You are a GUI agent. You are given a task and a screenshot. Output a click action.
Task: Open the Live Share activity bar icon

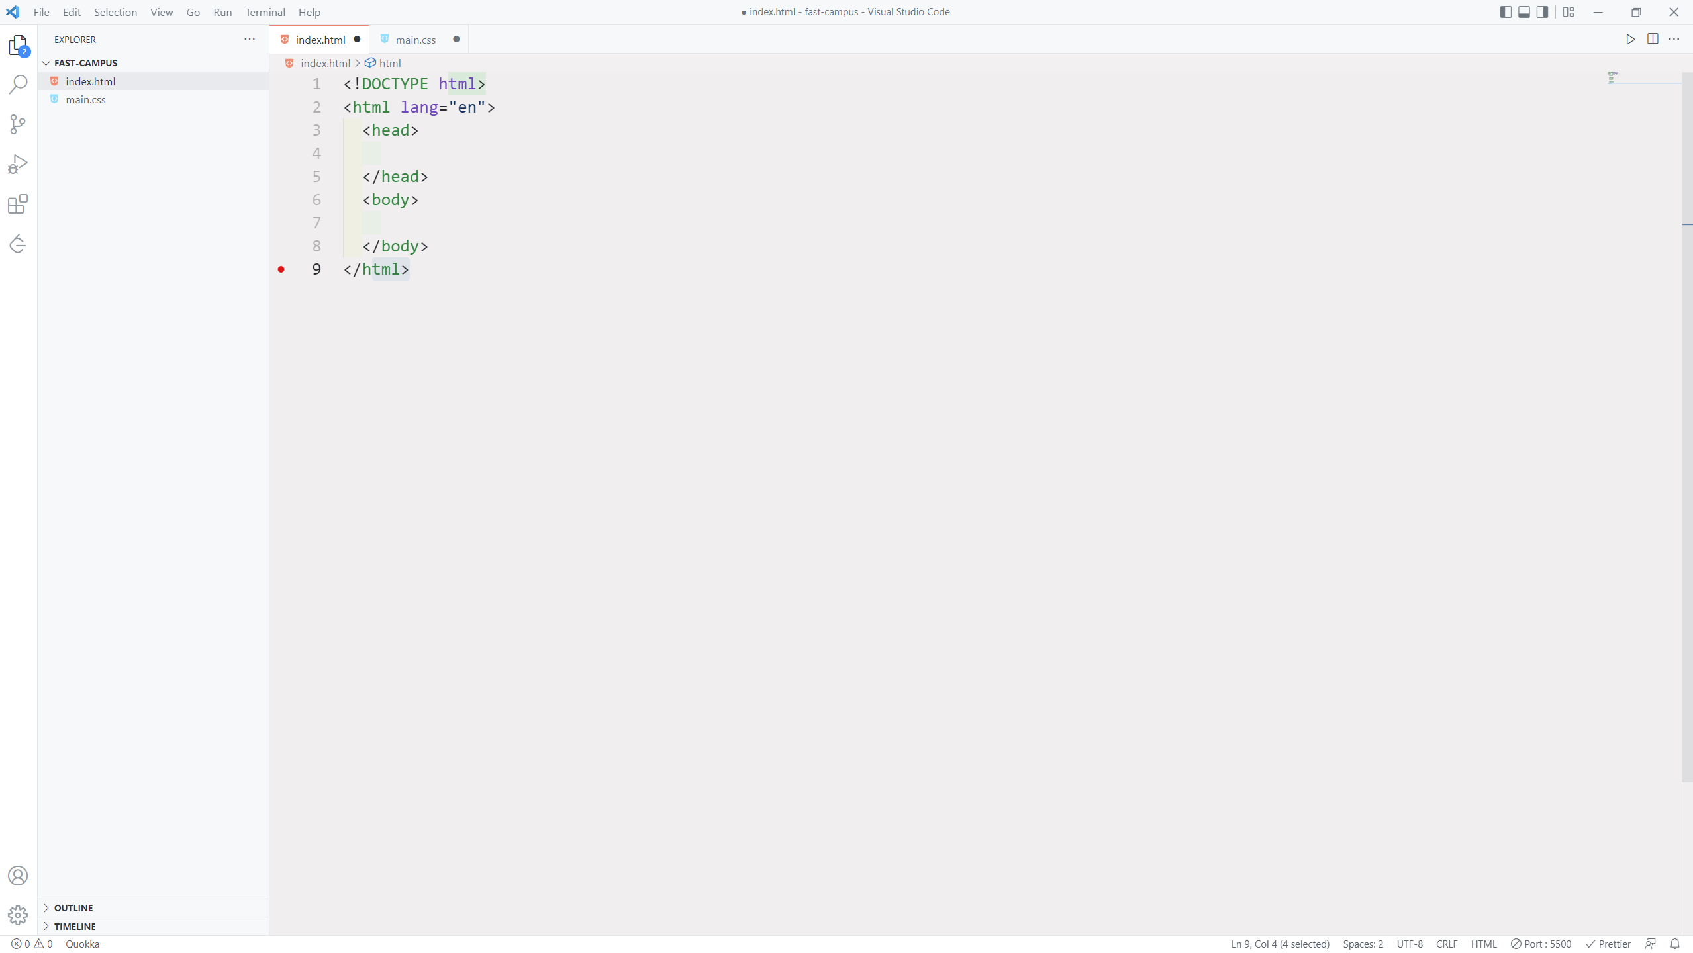(x=19, y=244)
